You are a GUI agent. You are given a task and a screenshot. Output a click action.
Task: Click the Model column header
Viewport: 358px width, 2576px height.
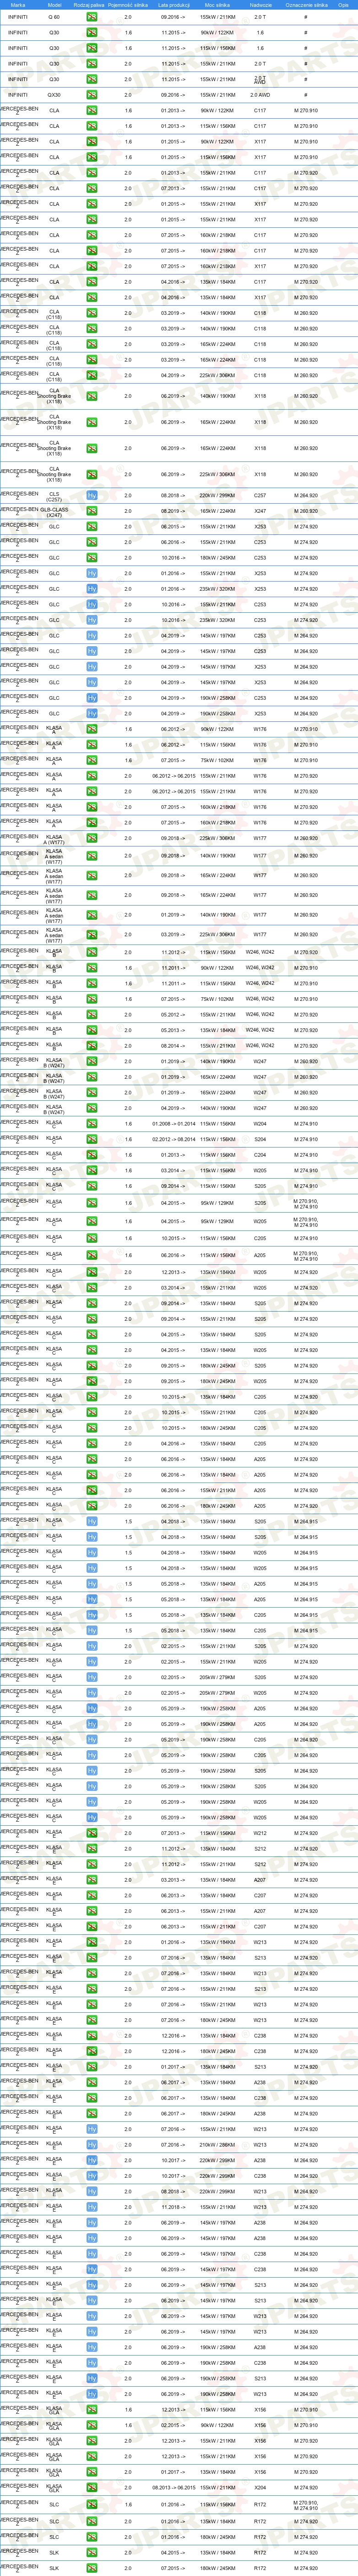pyautogui.click(x=55, y=4)
